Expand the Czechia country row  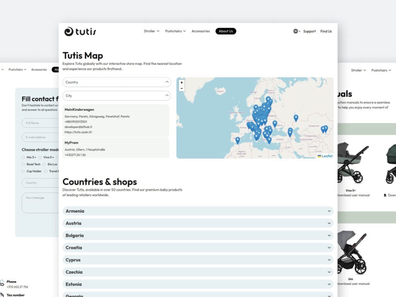198,272
